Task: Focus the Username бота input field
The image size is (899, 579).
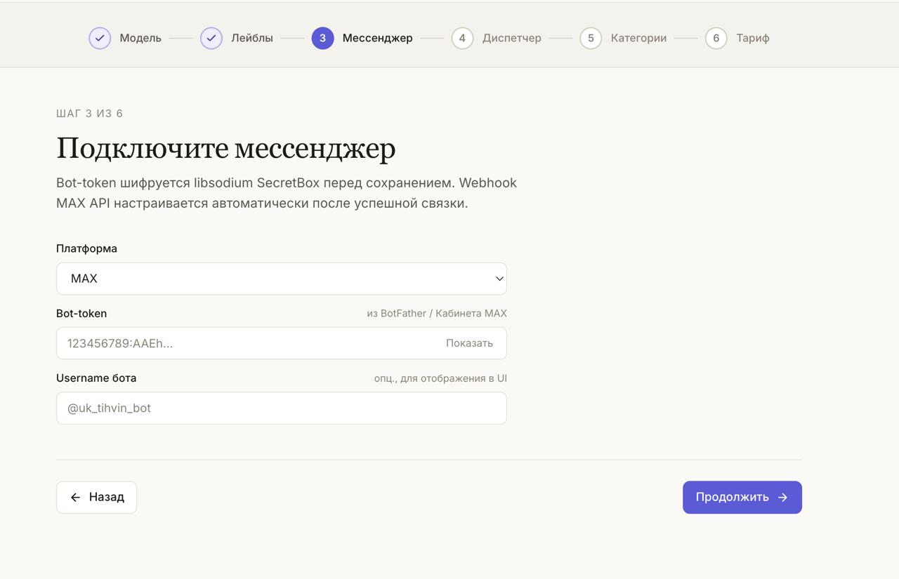Action: tap(282, 408)
